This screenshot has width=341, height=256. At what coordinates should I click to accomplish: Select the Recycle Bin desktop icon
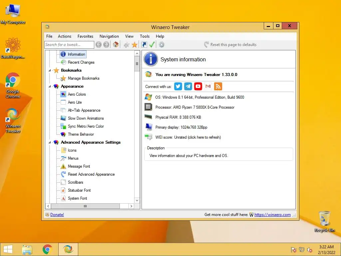pos(324,221)
